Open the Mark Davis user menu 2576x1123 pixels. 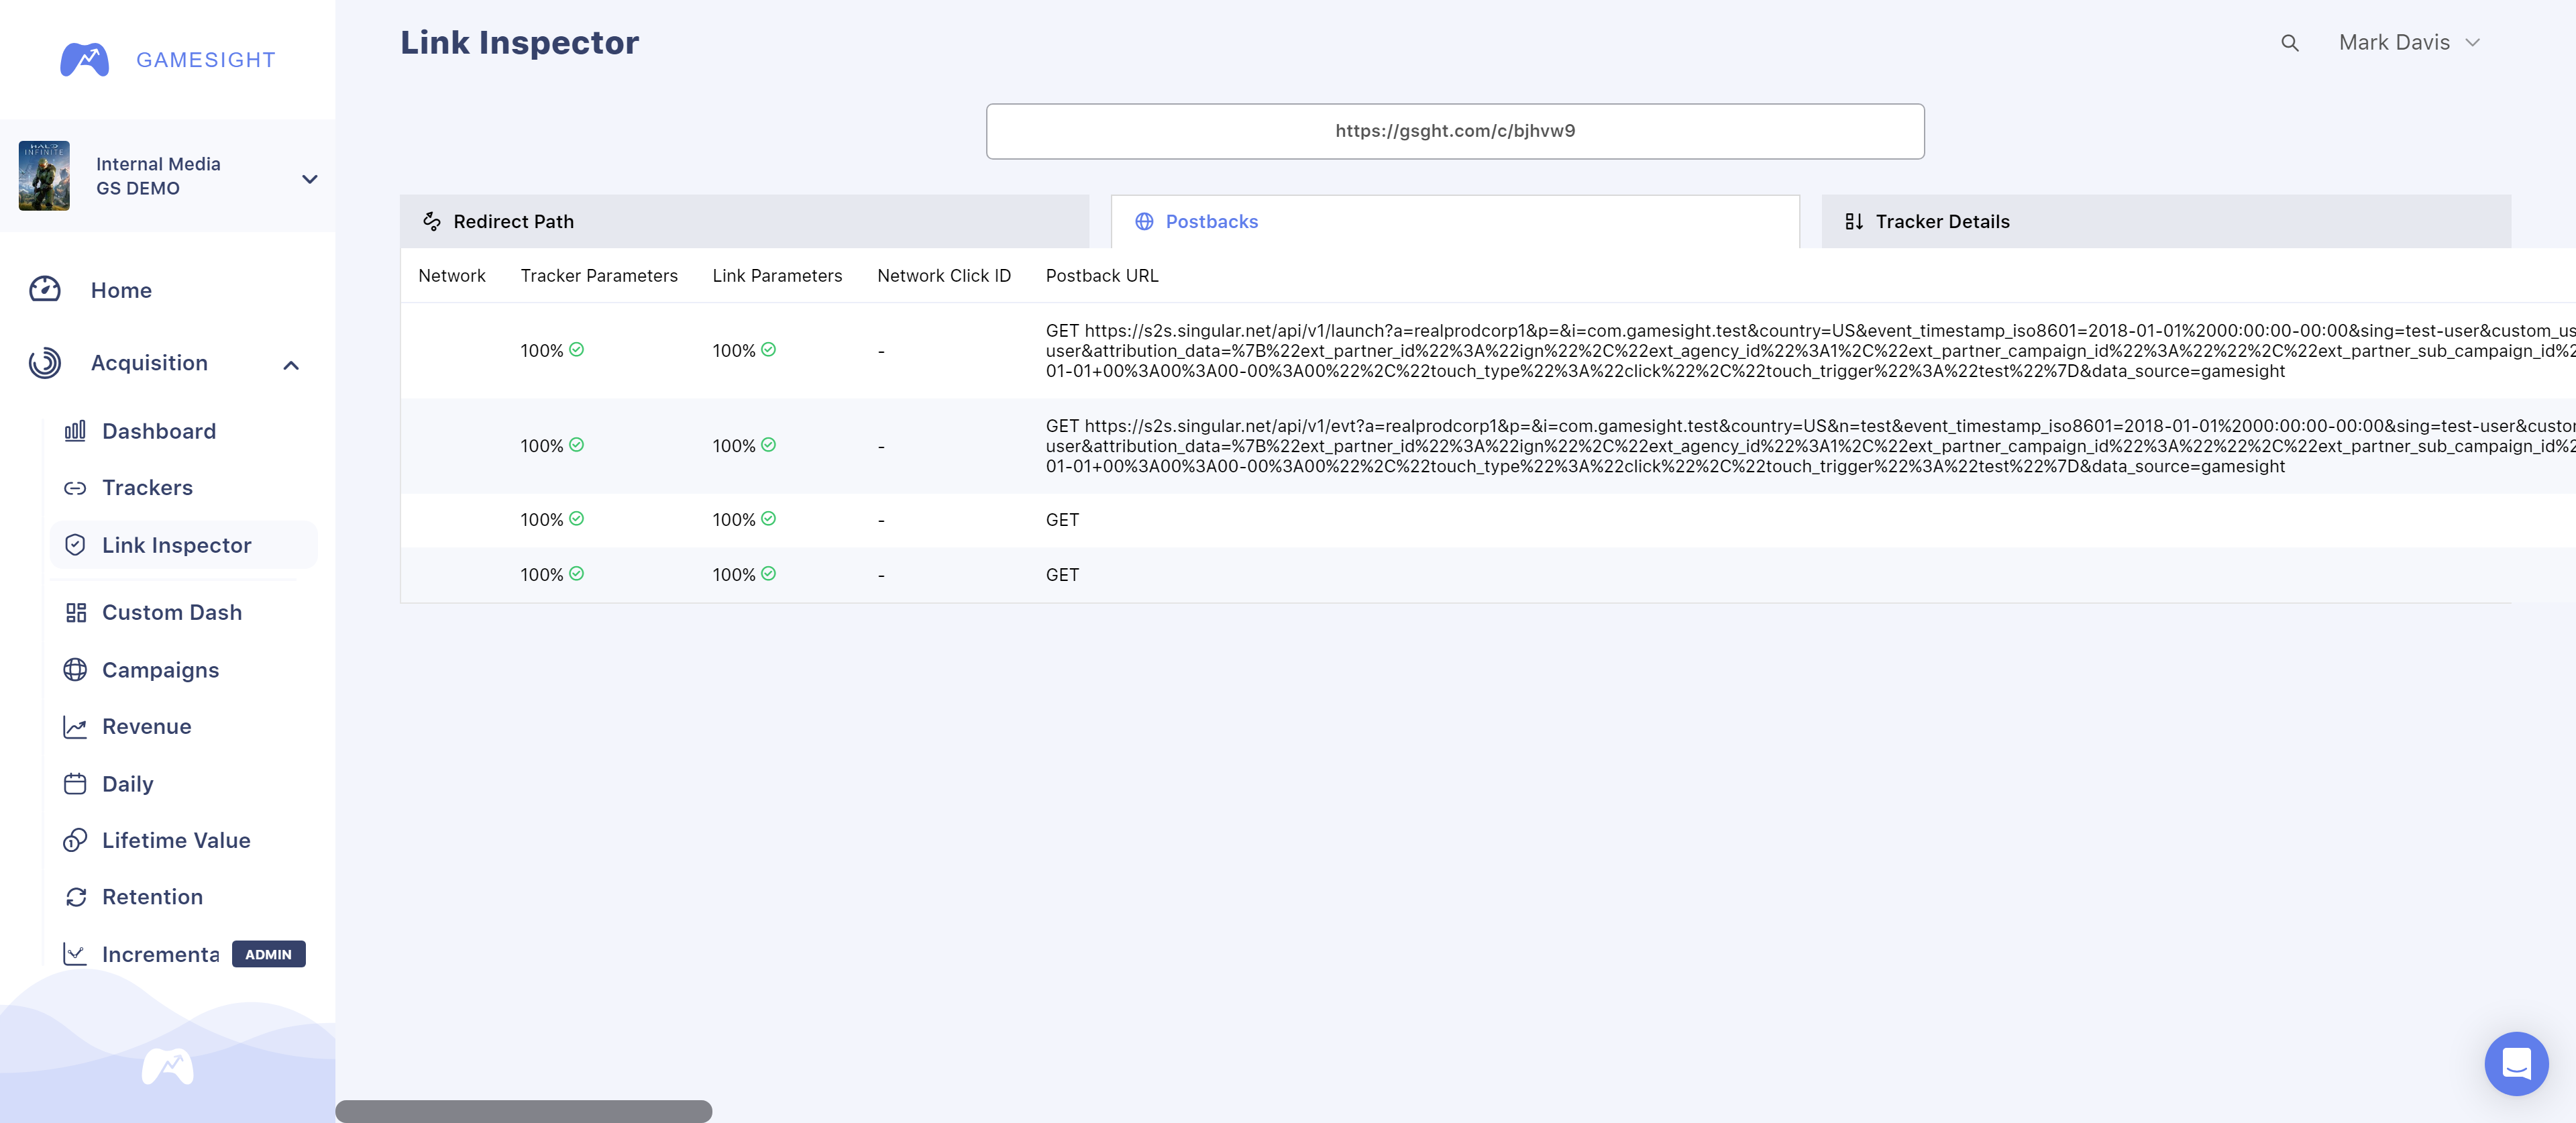tap(2410, 43)
